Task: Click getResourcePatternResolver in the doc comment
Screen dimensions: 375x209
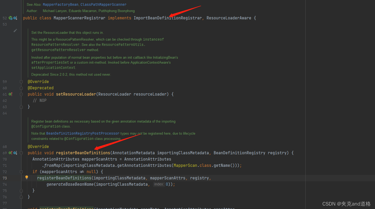Action: click(59, 50)
